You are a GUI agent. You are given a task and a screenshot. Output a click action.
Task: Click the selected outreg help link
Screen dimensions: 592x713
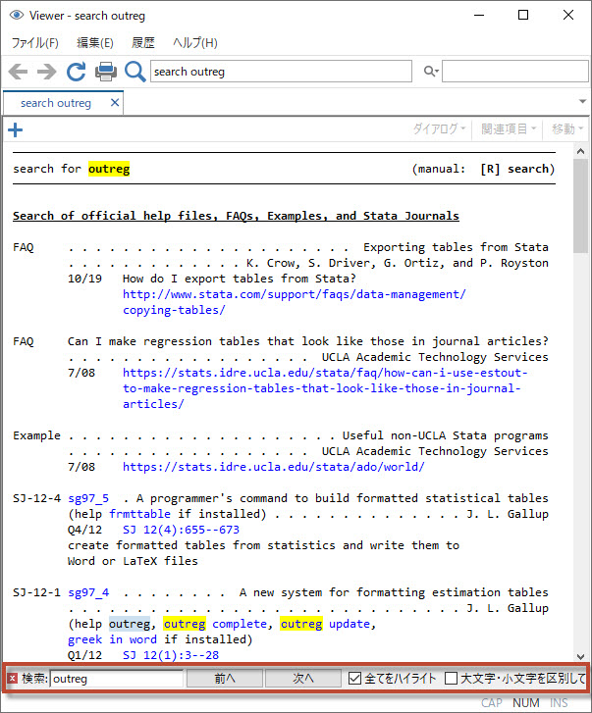click(x=130, y=624)
